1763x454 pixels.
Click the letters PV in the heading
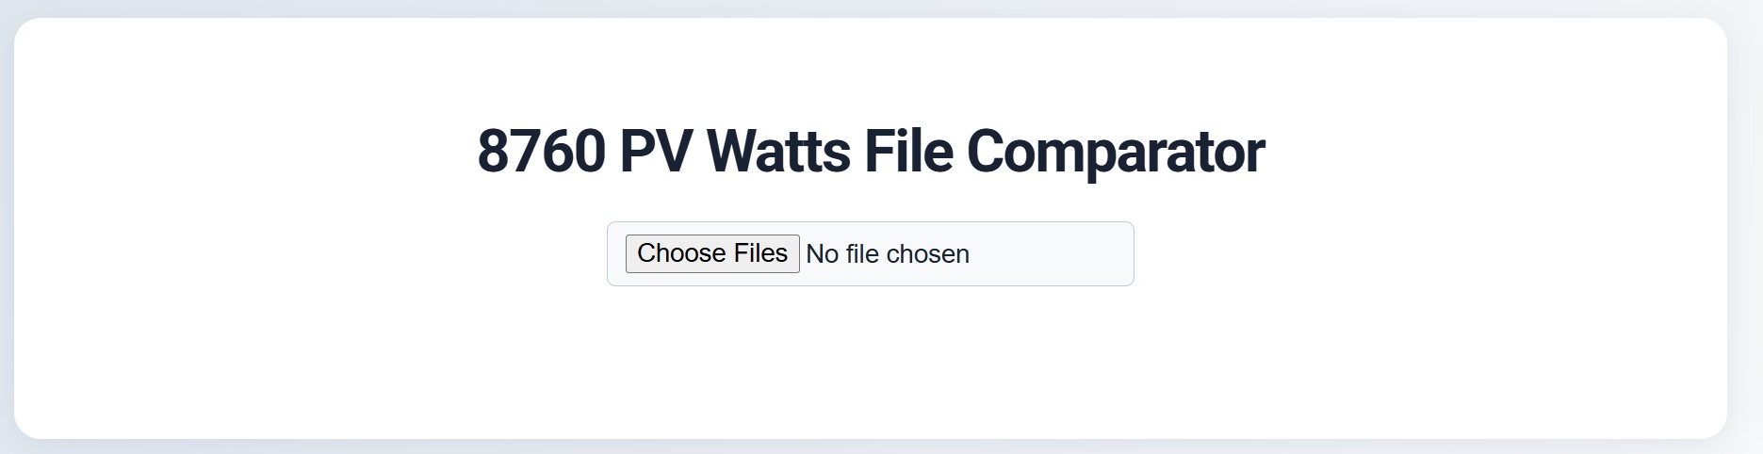pos(655,151)
